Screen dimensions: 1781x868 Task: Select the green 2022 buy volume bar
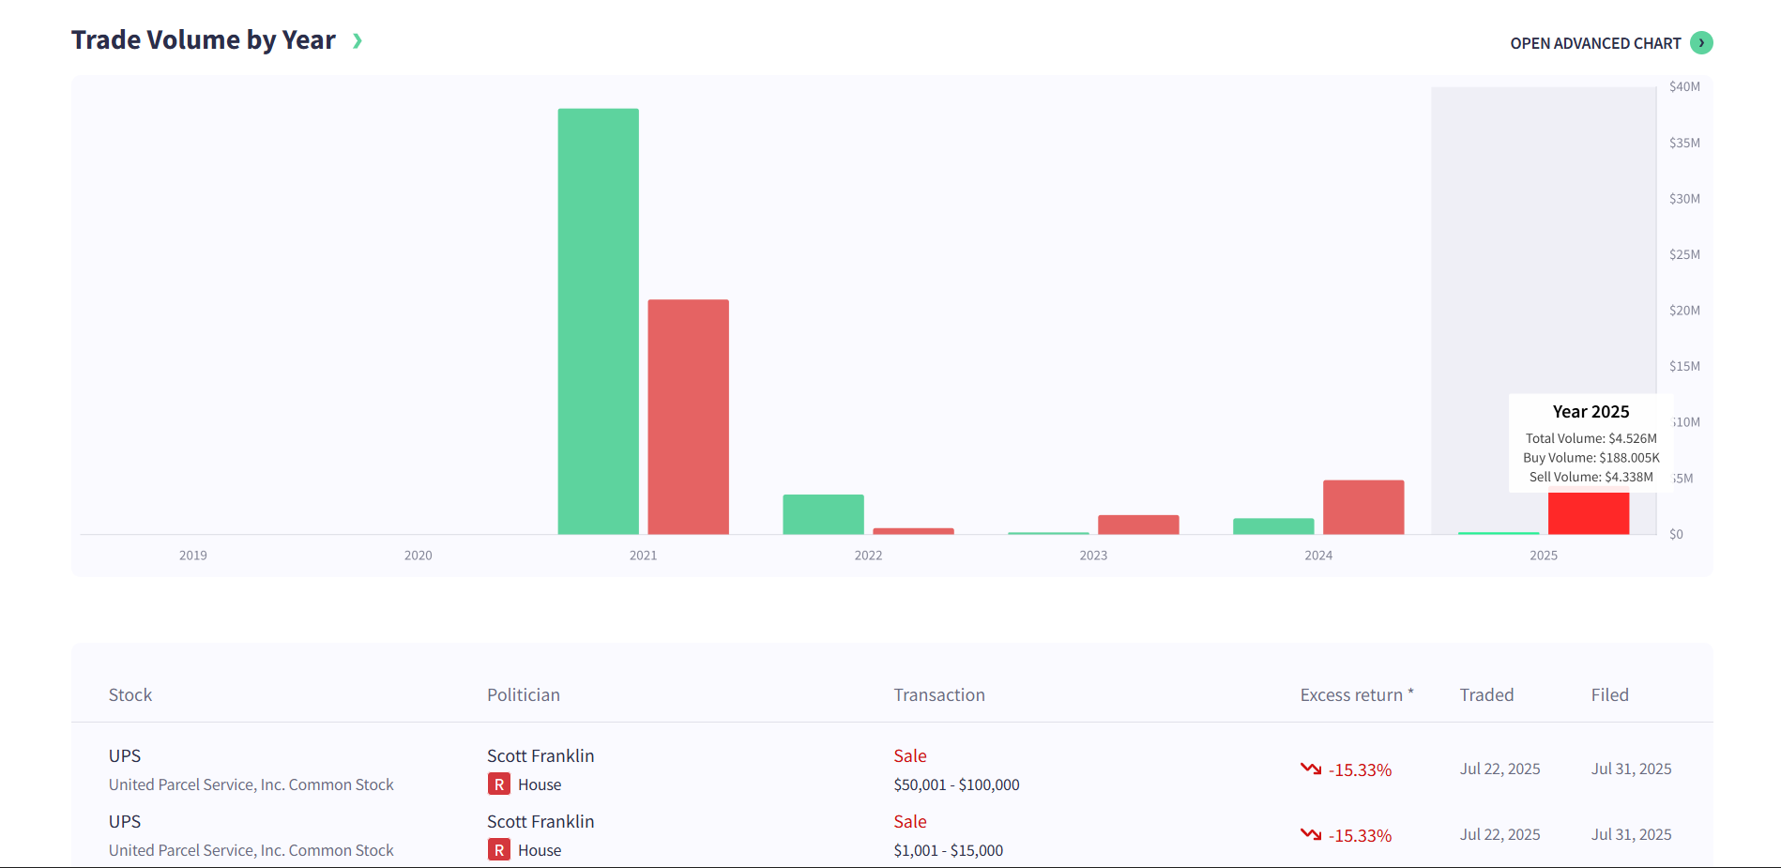click(823, 514)
